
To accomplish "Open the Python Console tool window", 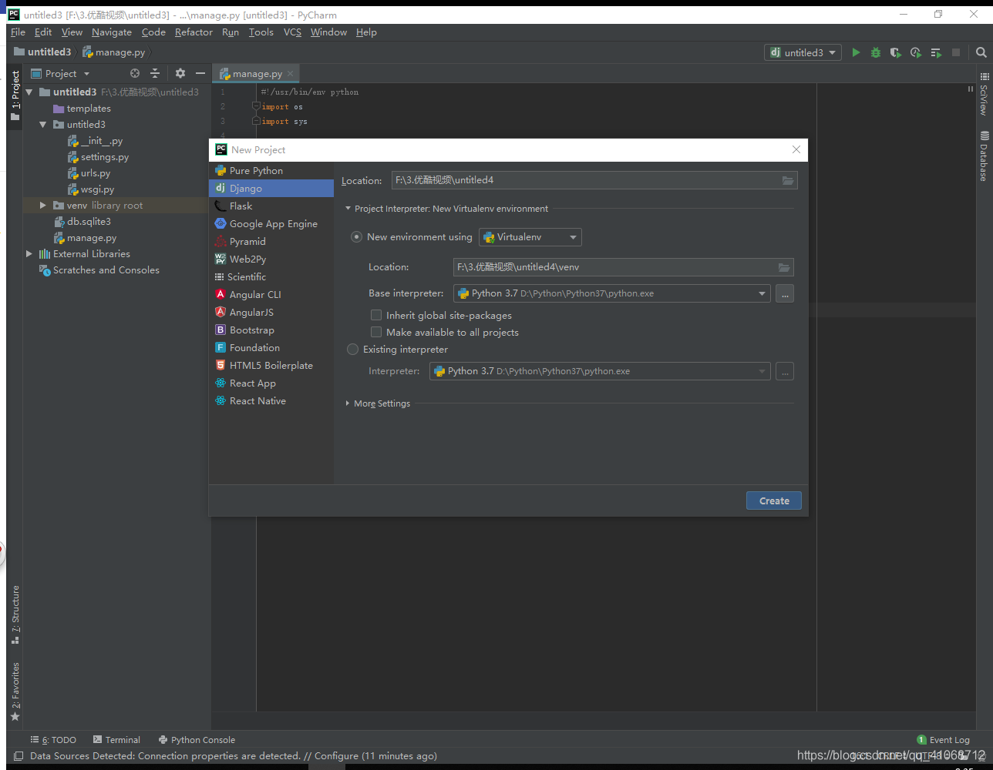I will (x=197, y=740).
